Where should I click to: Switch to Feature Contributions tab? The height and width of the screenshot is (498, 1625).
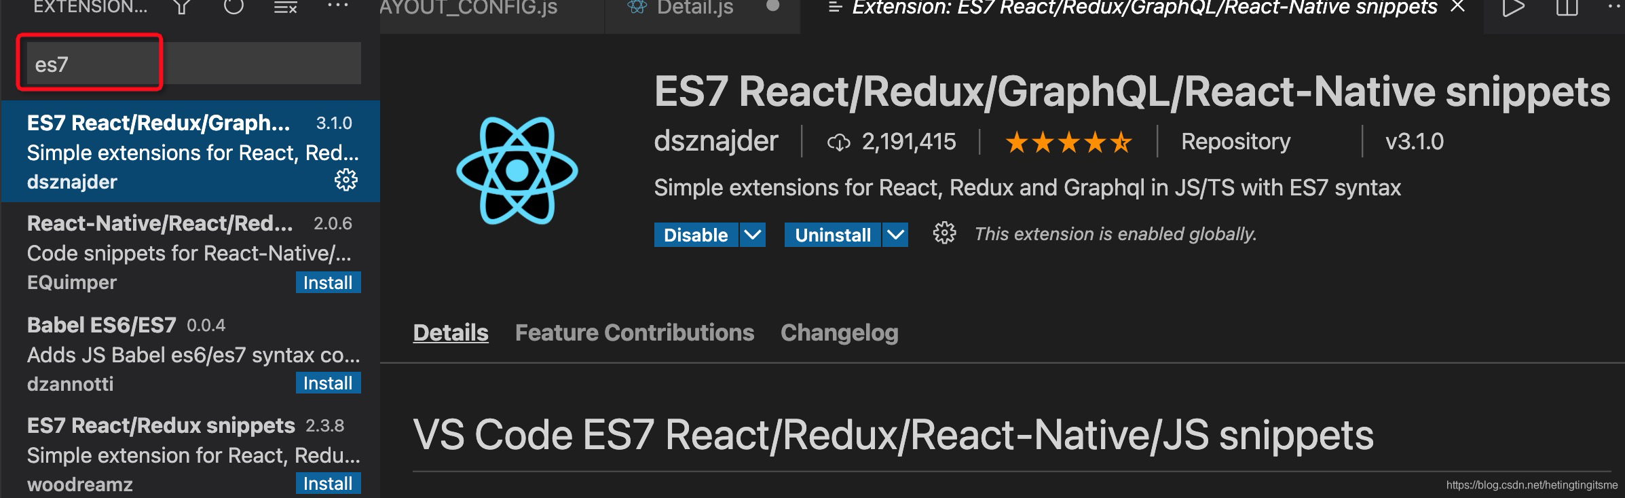(635, 332)
